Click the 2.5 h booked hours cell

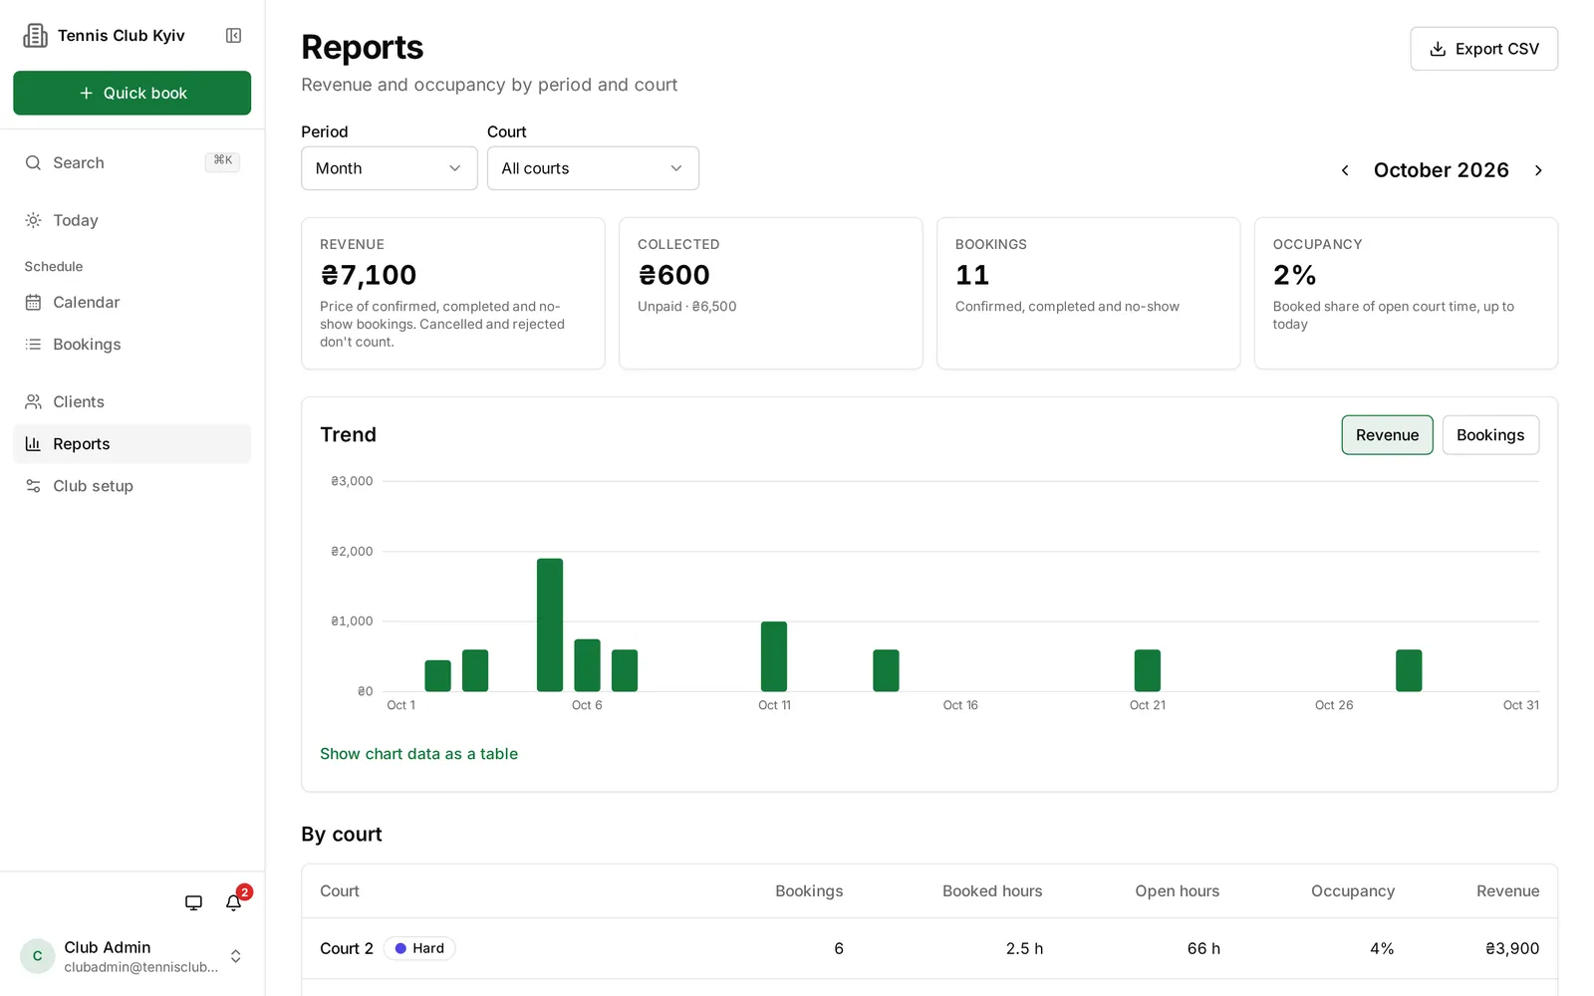click(1024, 948)
